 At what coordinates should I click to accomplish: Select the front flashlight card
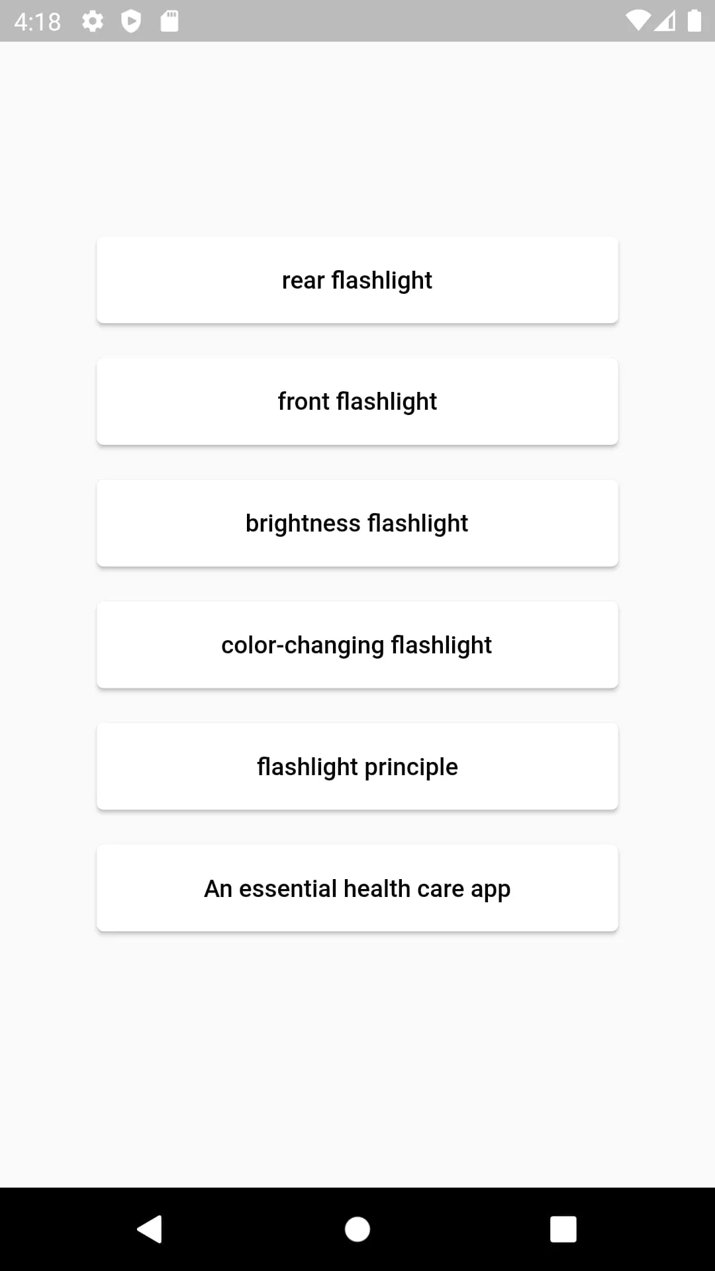coord(357,400)
